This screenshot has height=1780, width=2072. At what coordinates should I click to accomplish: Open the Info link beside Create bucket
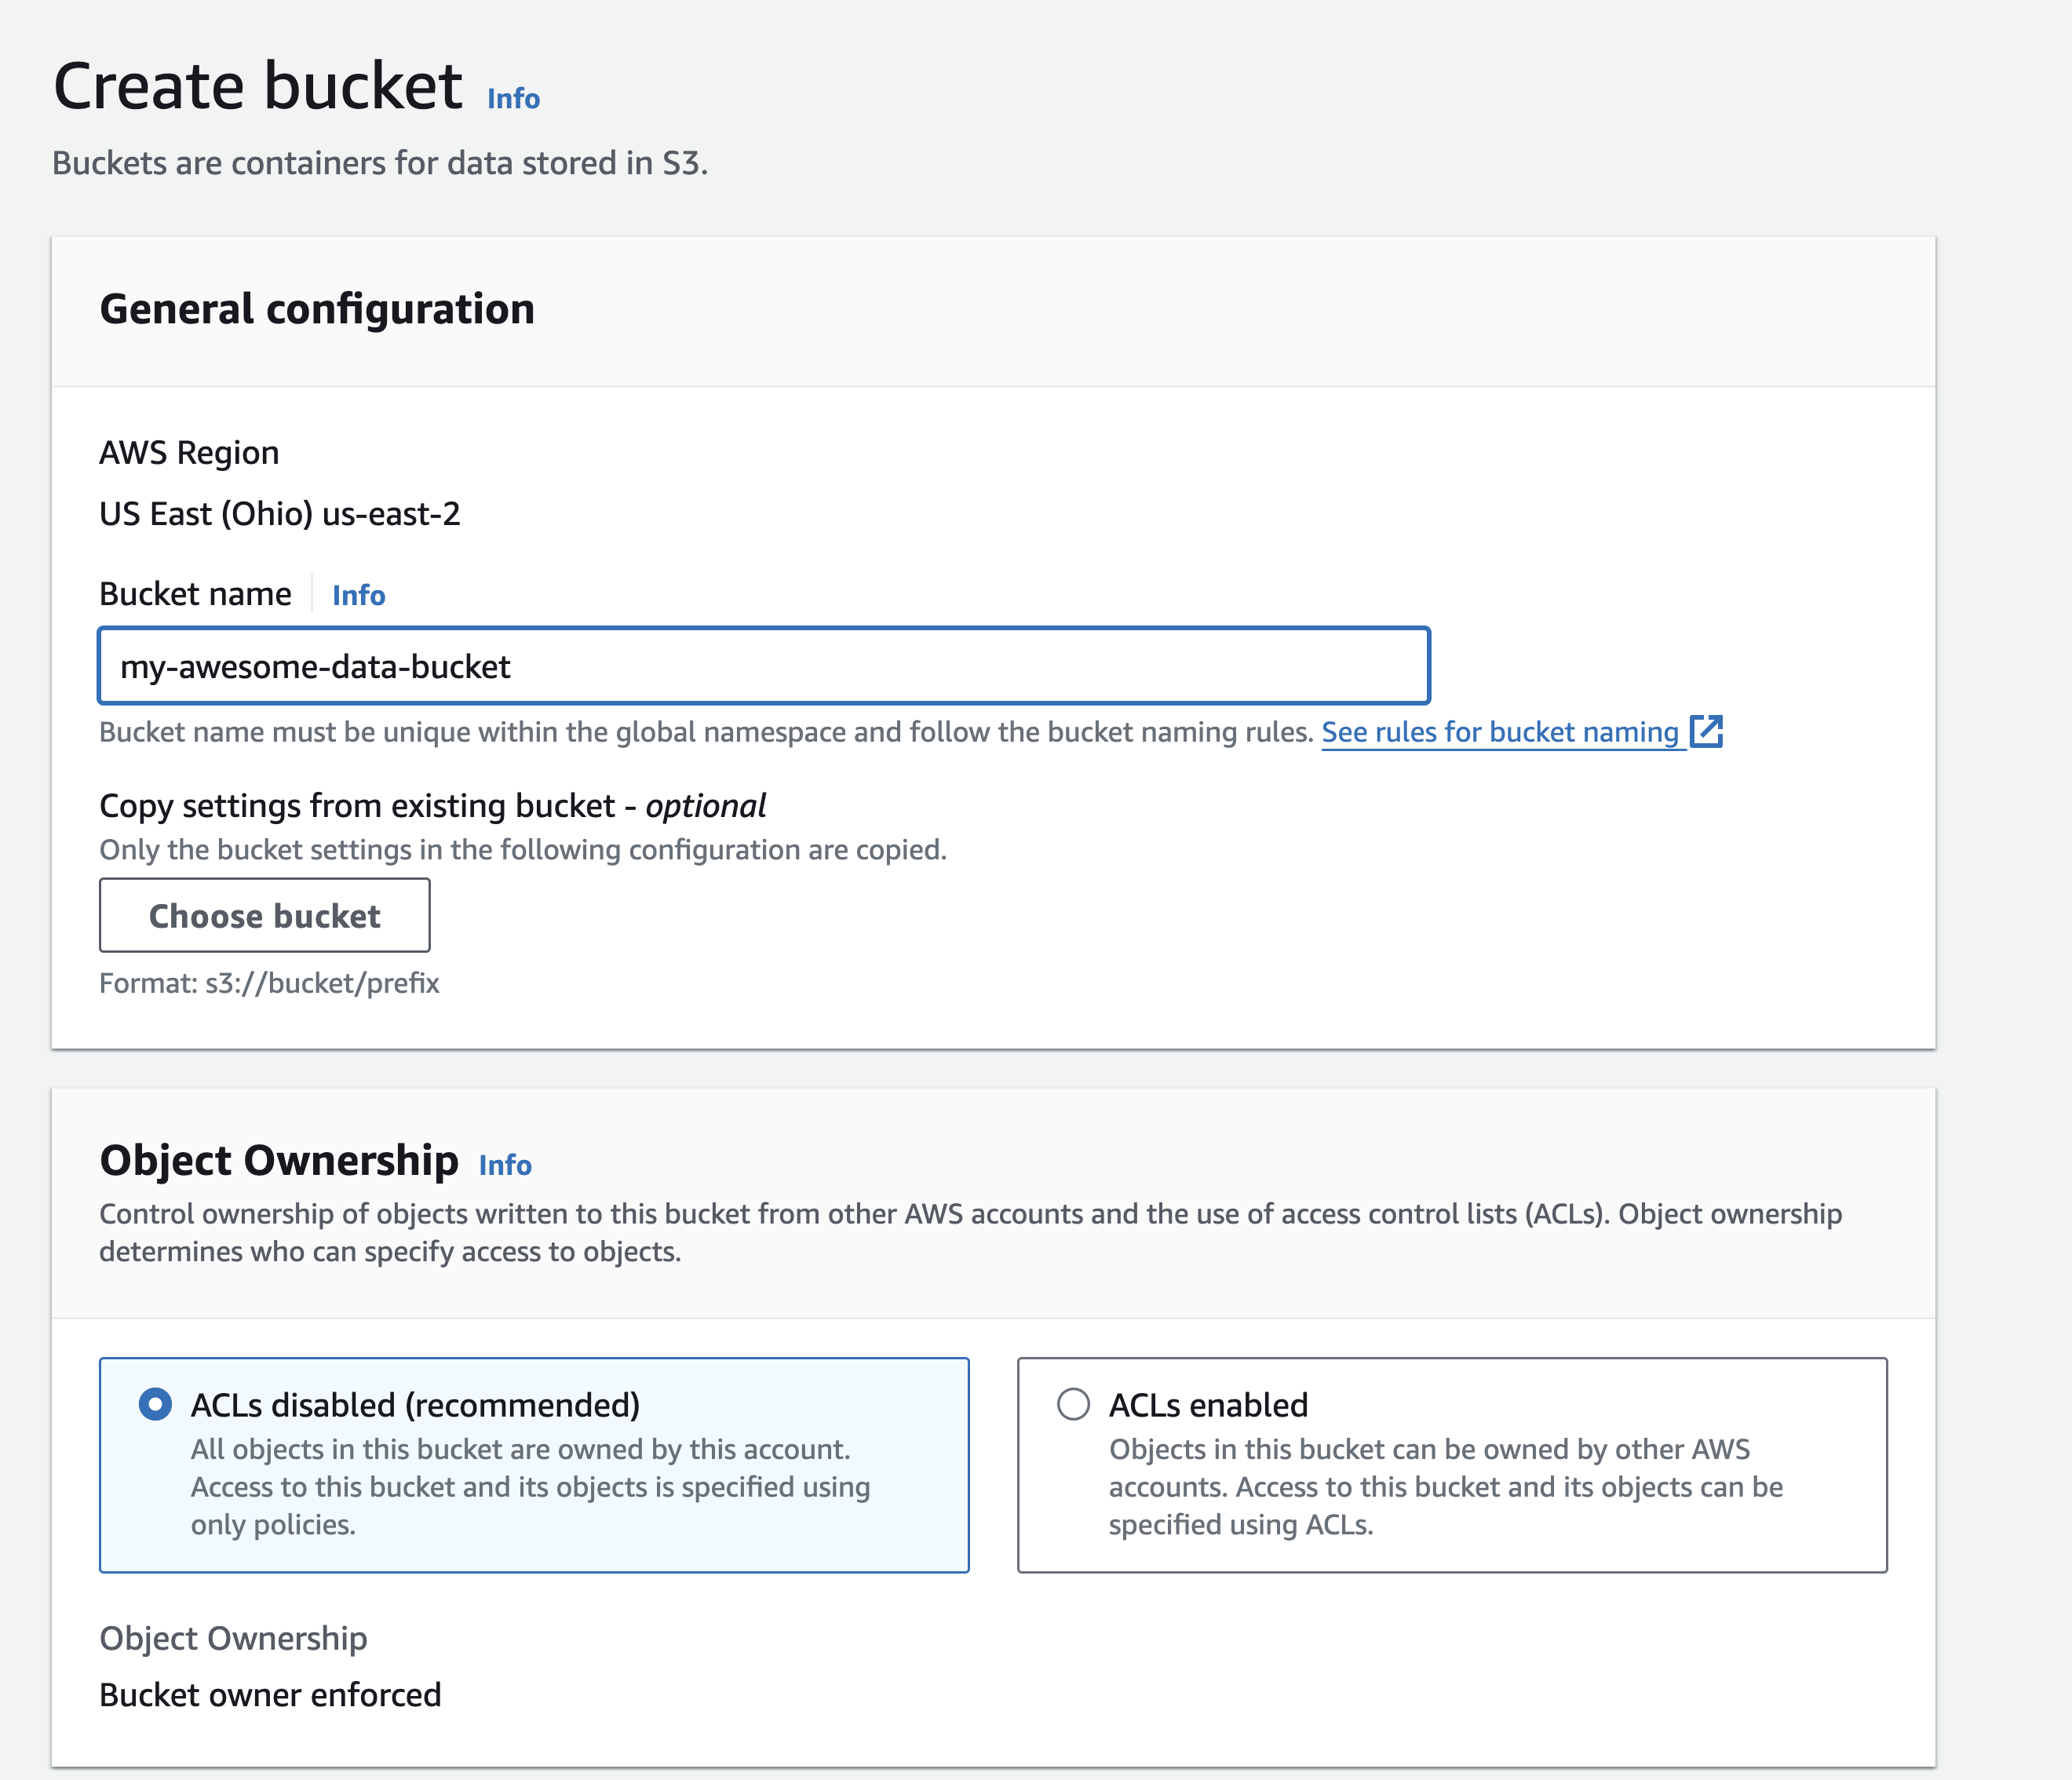pos(513,98)
